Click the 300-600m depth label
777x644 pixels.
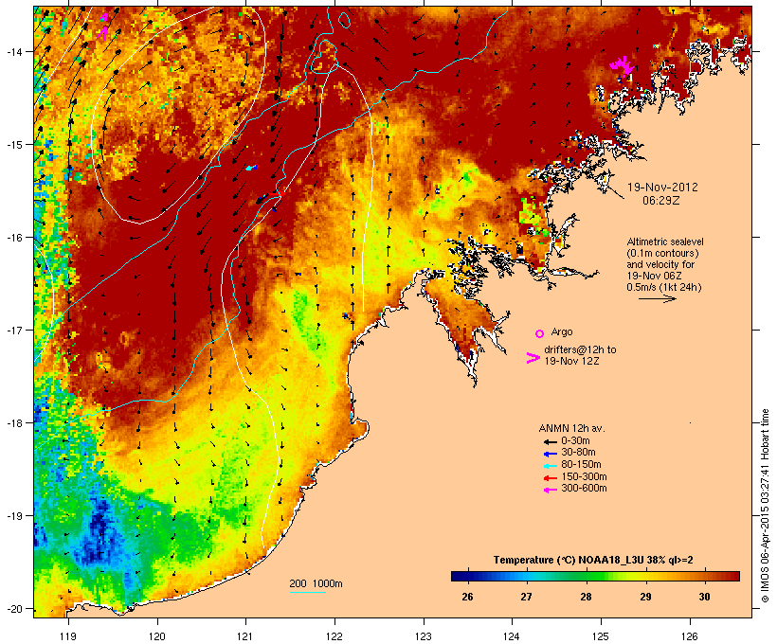(x=584, y=489)
